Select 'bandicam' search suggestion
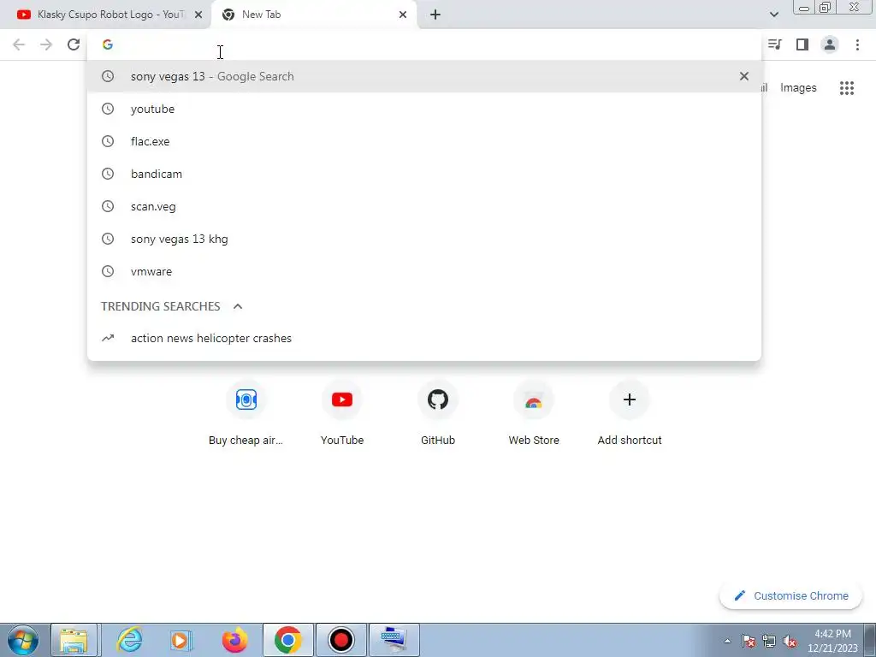The width and height of the screenshot is (876, 657). (x=424, y=174)
